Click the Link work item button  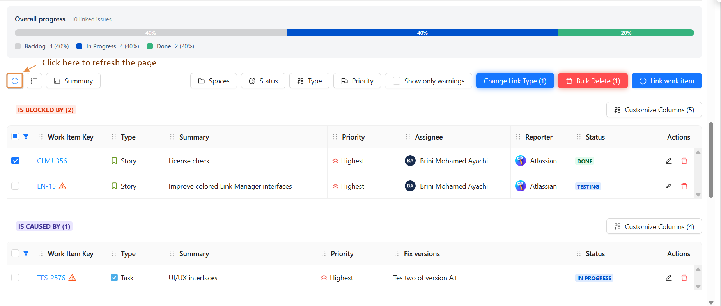tap(666, 81)
